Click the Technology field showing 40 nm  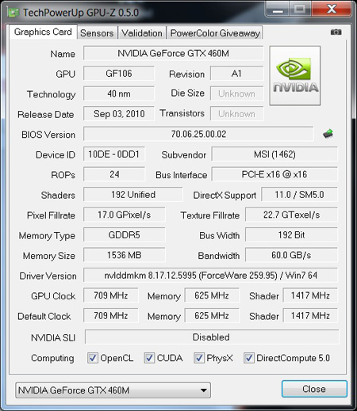coord(119,93)
